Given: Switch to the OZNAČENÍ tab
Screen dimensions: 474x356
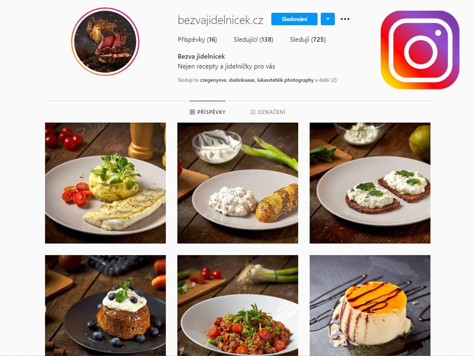Looking at the screenshot, I should tap(268, 112).
